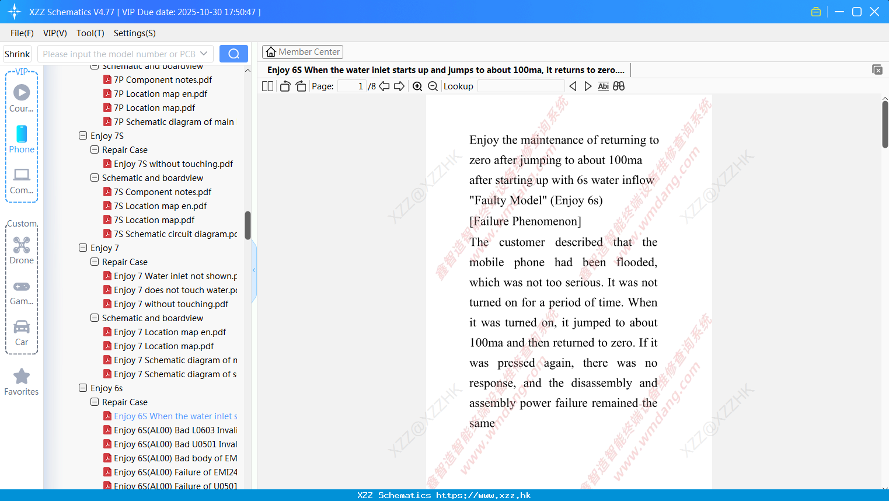Open the Game console category
The image size is (889, 501).
click(x=22, y=293)
